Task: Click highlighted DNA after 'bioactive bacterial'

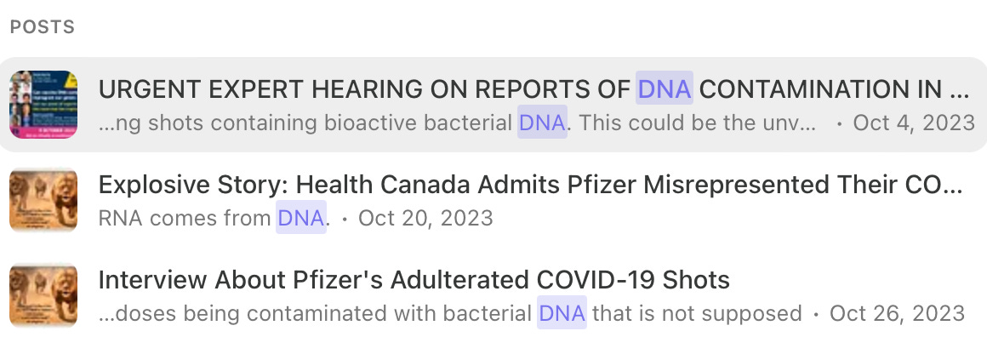Action: pyautogui.click(x=542, y=123)
